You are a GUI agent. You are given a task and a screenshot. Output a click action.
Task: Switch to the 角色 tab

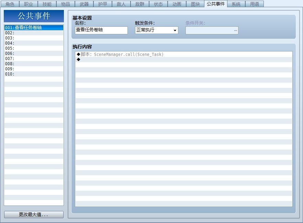coord(10,4)
